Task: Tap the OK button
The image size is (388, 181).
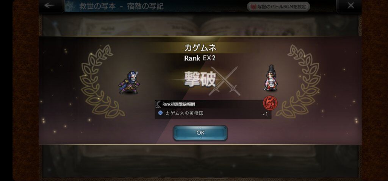Action: 200,133
